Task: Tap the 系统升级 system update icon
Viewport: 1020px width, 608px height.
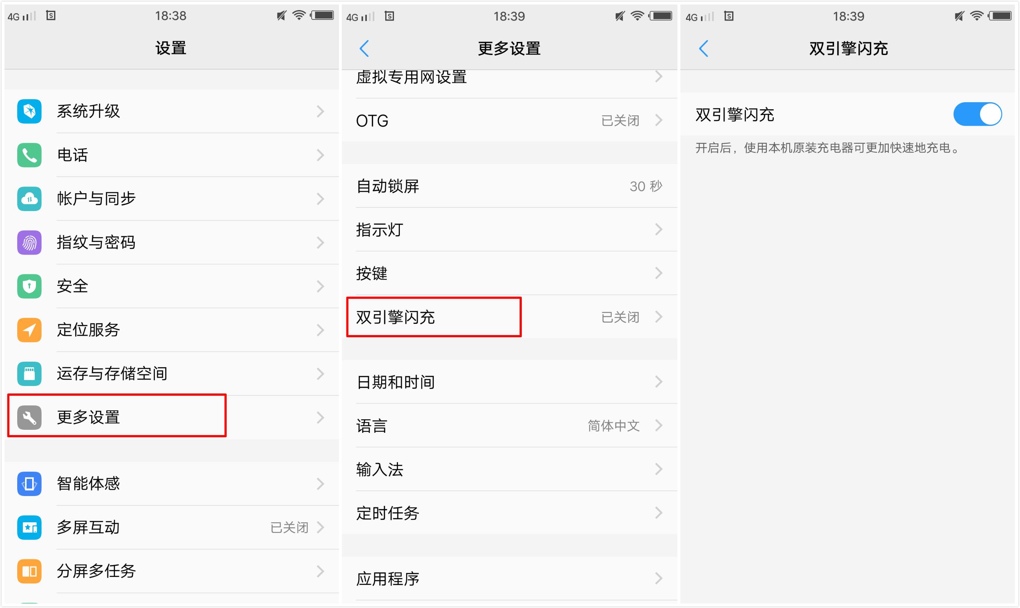Action: pos(29,111)
